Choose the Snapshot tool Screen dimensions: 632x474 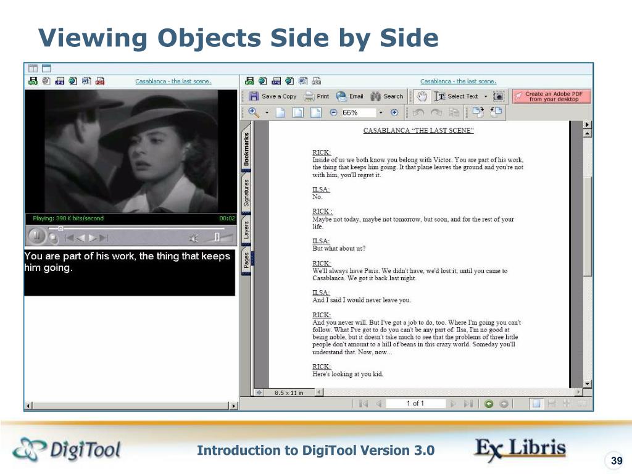(x=499, y=96)
